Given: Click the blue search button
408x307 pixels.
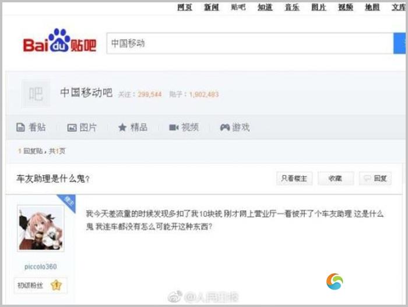Looking at the screenshot, I should [399, 43].
